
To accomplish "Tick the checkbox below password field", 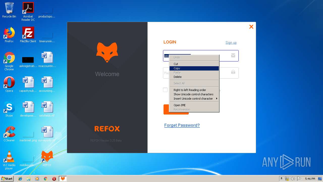I will click(165, 90).
